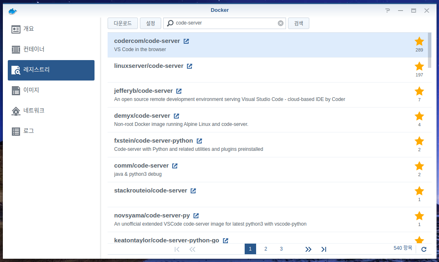Select page 3 in pagination
Screen dimensions: 439x262
[281, 249]
